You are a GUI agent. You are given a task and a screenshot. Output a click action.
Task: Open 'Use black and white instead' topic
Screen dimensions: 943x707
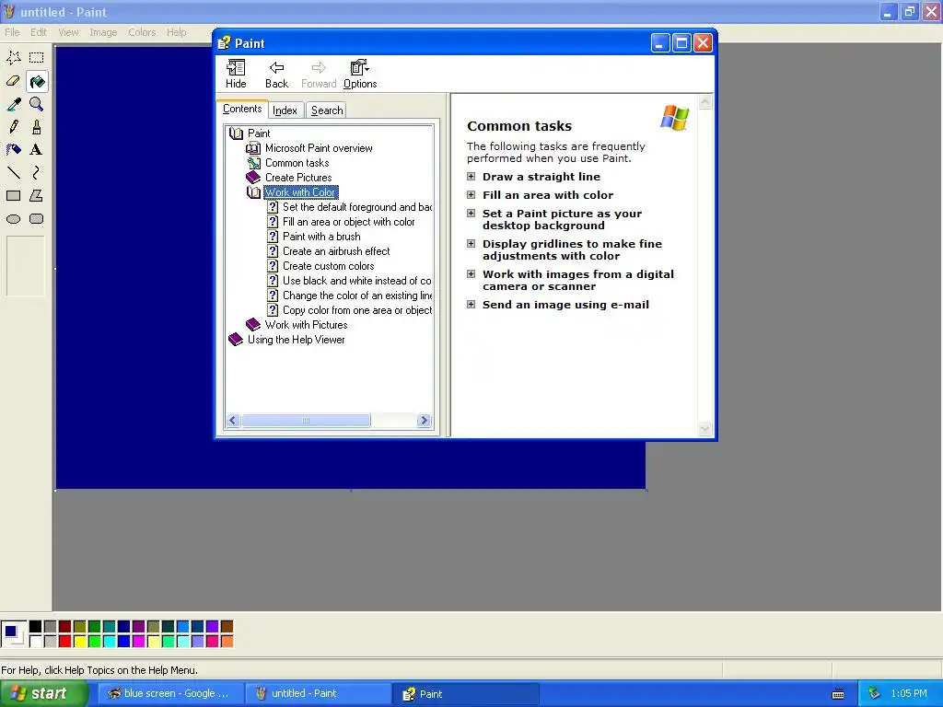357,281
